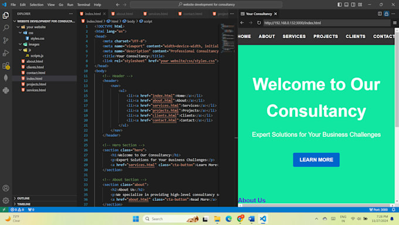Toggle the editor group lock icon
This screenshot has height=225, width=399.
pos(386,14)
